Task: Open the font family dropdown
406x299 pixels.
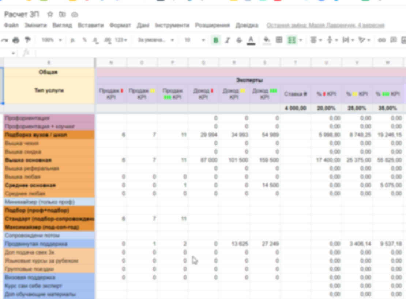Action: click(x=155, y=40)
